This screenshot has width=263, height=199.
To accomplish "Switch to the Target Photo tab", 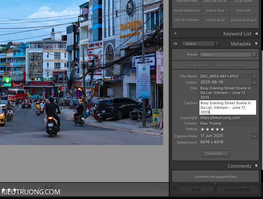I will click(x=199, y=65).
